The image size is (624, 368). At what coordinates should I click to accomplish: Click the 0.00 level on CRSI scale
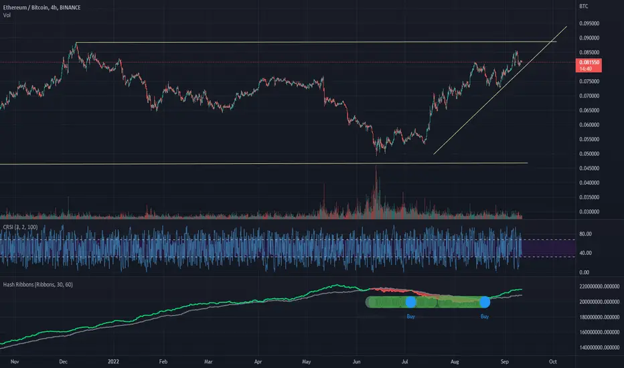tap(584, 272)
